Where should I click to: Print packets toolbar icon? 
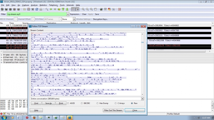click(41, 9)
